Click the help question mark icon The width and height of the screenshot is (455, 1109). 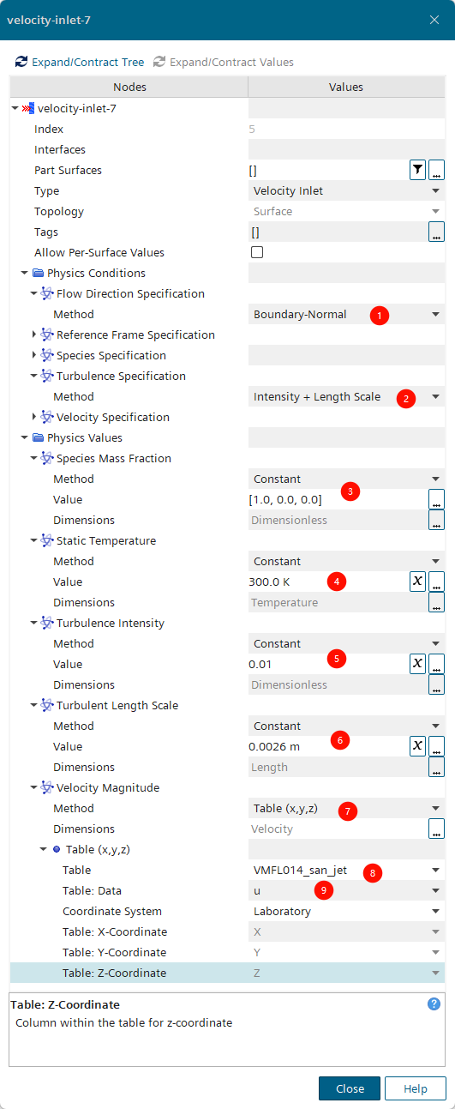click(434, 1004)
